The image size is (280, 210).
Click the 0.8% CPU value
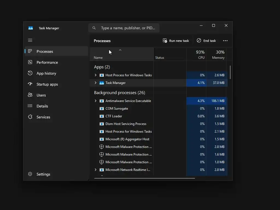[x=201, y=116]
